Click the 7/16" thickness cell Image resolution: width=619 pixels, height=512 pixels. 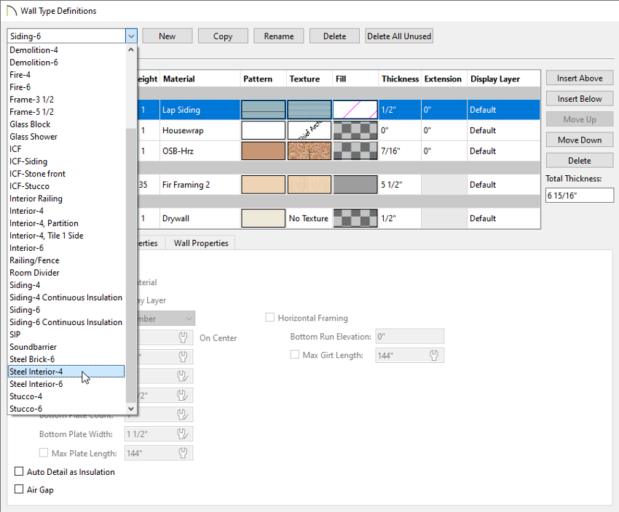pos(400,151)
